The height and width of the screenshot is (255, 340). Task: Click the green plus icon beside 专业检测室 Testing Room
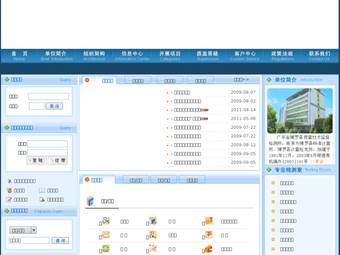tap(269, 170)
